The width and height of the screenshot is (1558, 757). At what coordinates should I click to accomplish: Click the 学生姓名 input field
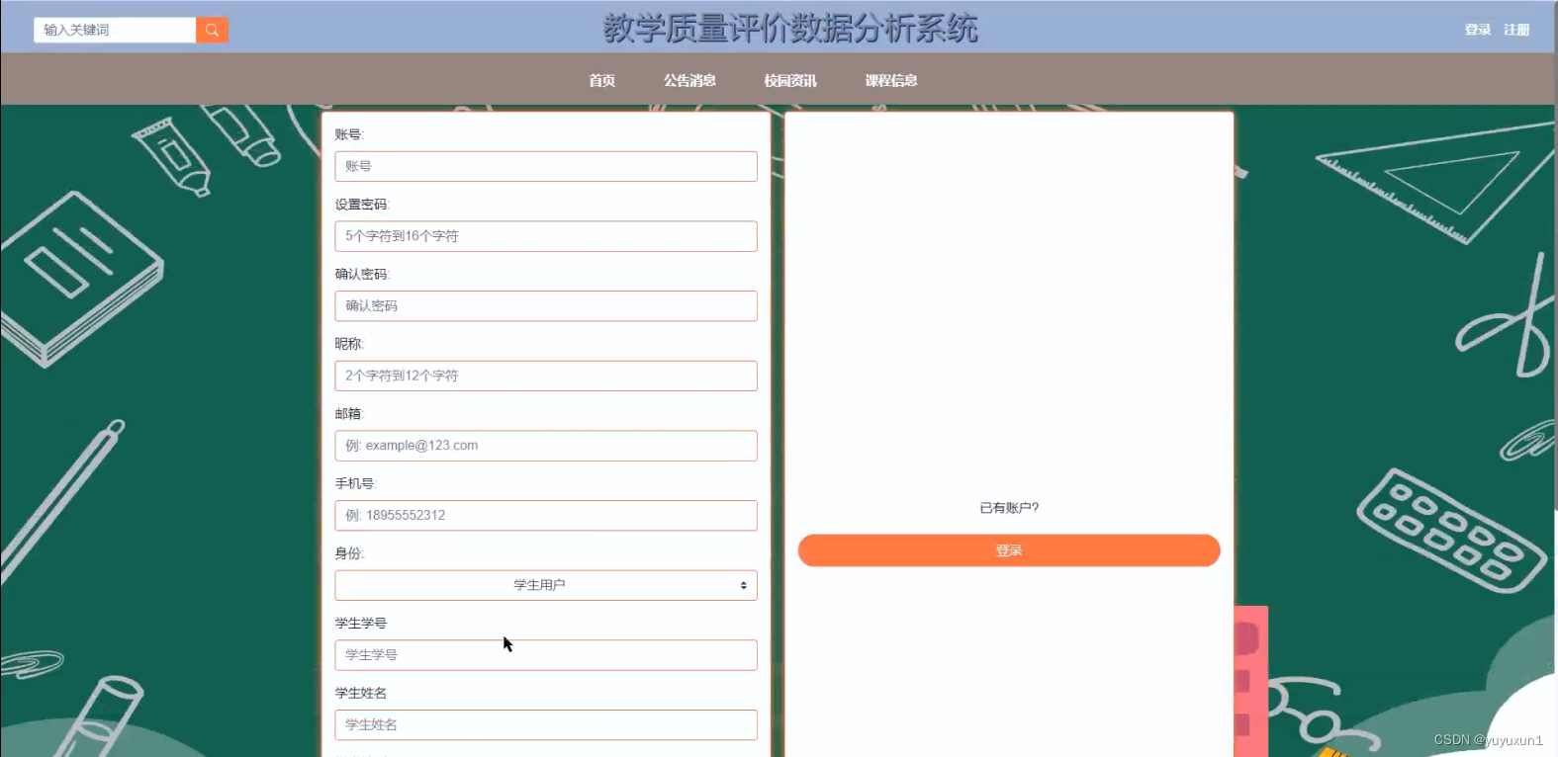546,725
